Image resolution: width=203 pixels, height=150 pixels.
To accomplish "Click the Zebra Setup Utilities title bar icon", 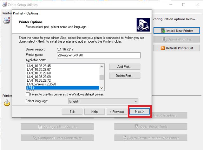I will click(x=4, y=5).
